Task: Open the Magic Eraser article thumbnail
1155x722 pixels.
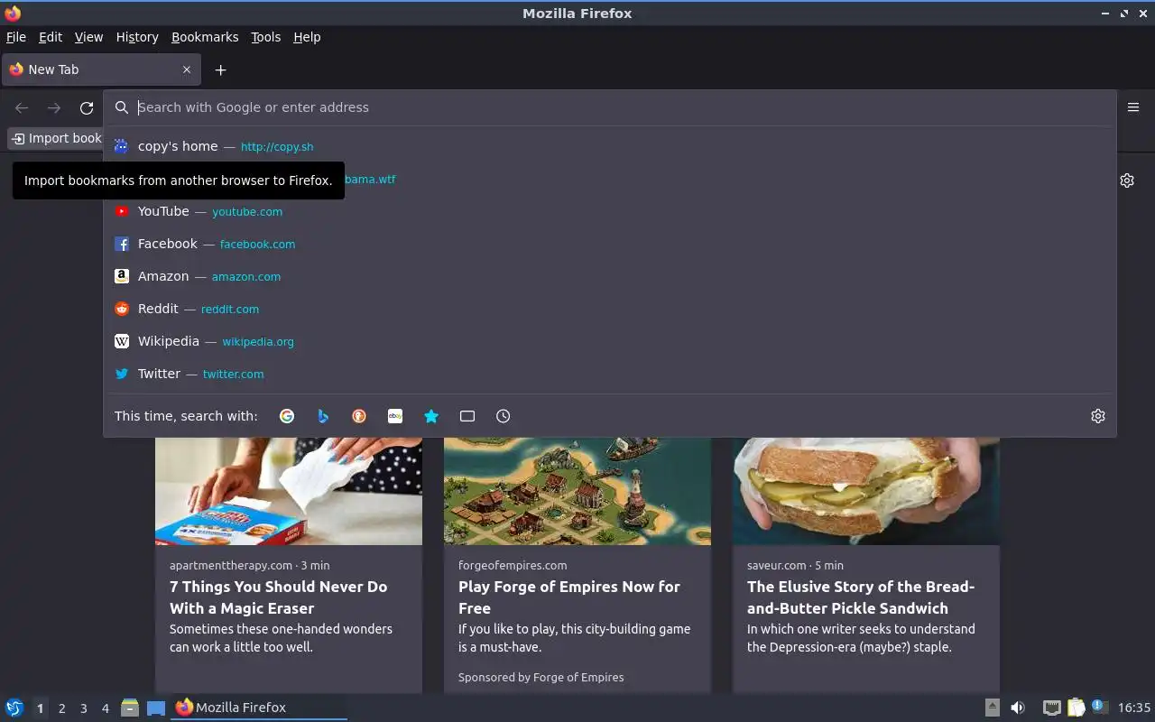Action: click(x=289, y=492)
